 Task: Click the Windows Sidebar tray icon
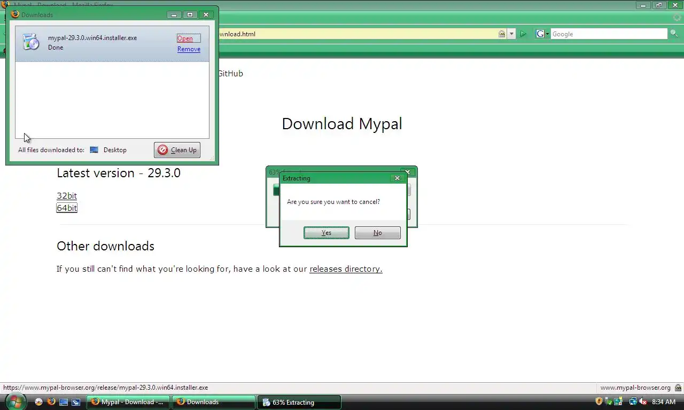(618, 401)
